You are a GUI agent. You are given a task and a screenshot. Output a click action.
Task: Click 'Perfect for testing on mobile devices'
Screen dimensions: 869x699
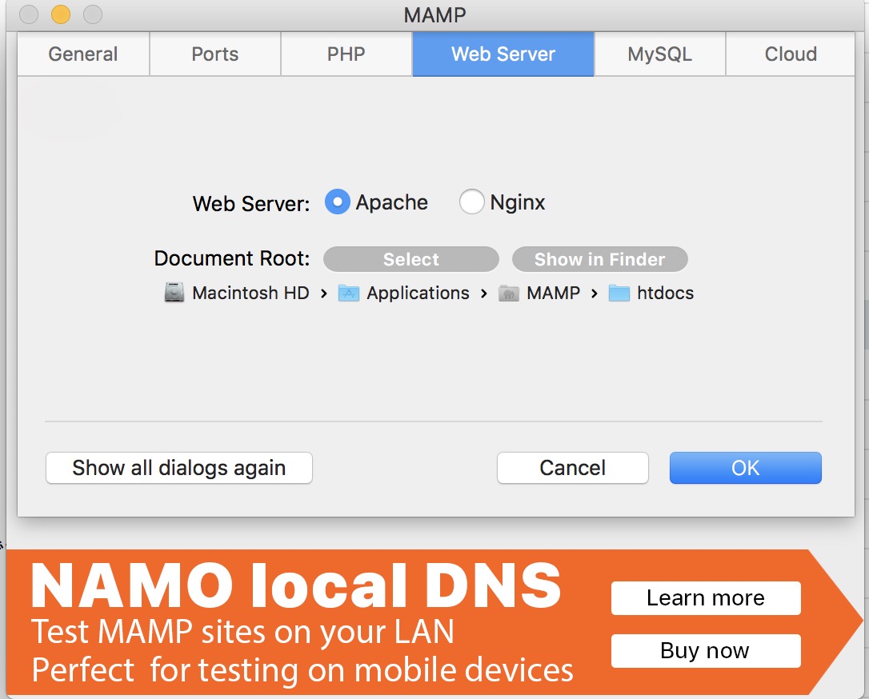coord(302,670)
